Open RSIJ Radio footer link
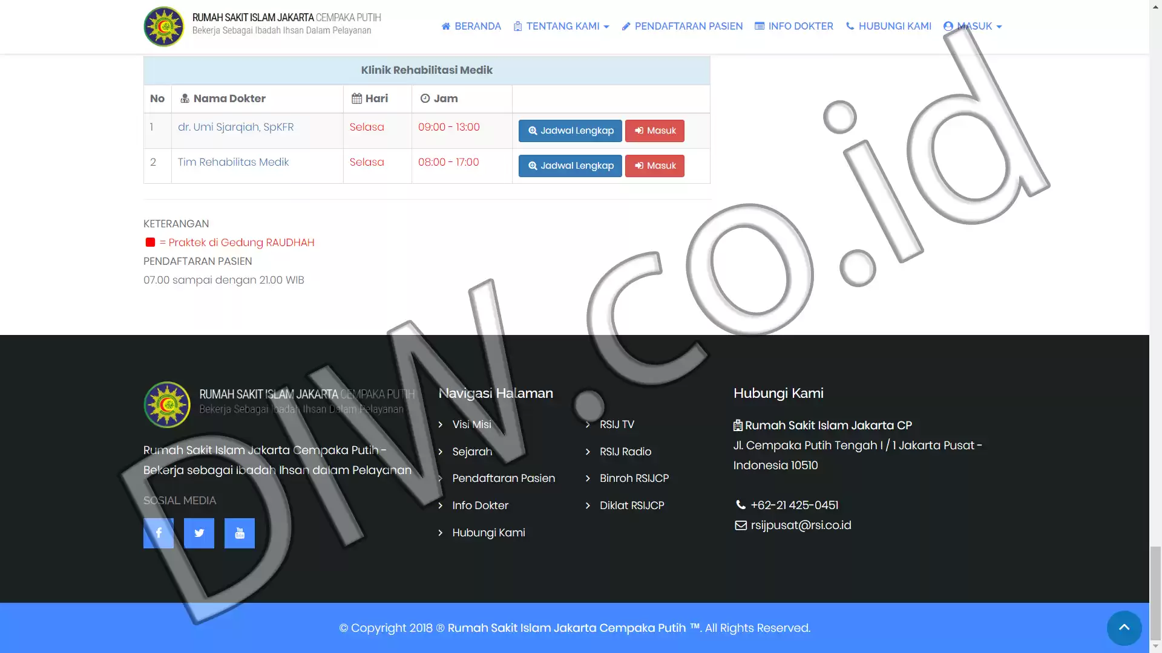 pos(625,452)
